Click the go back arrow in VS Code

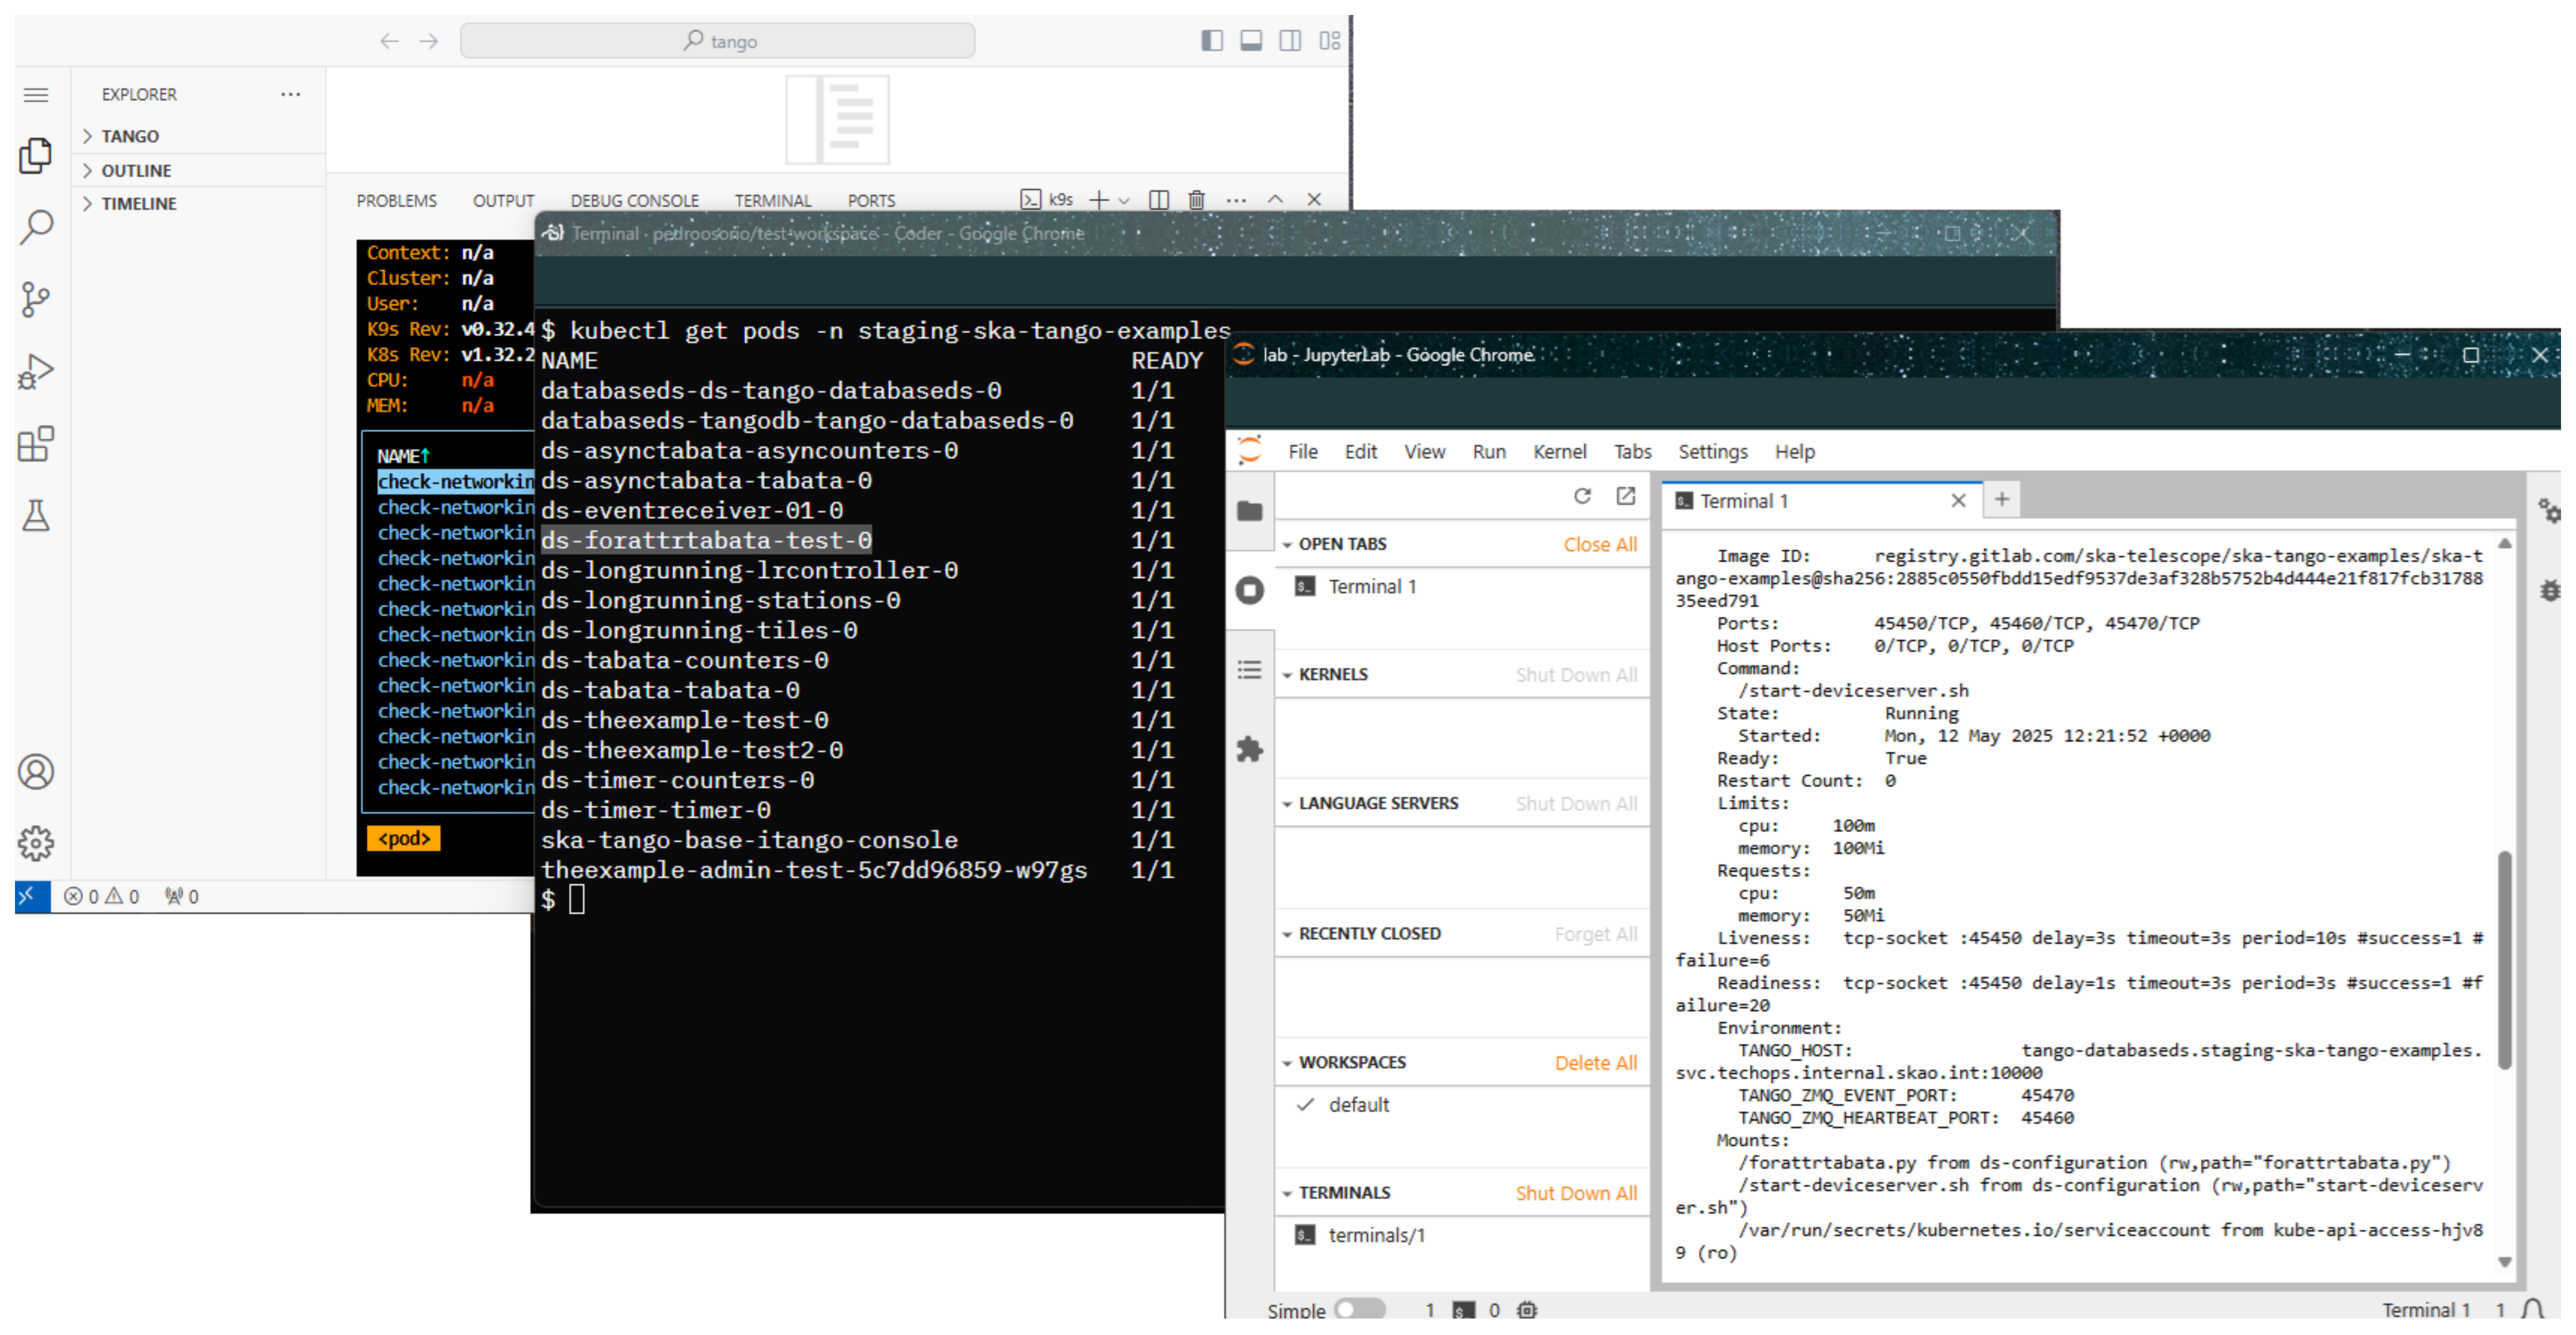[389, 41]
